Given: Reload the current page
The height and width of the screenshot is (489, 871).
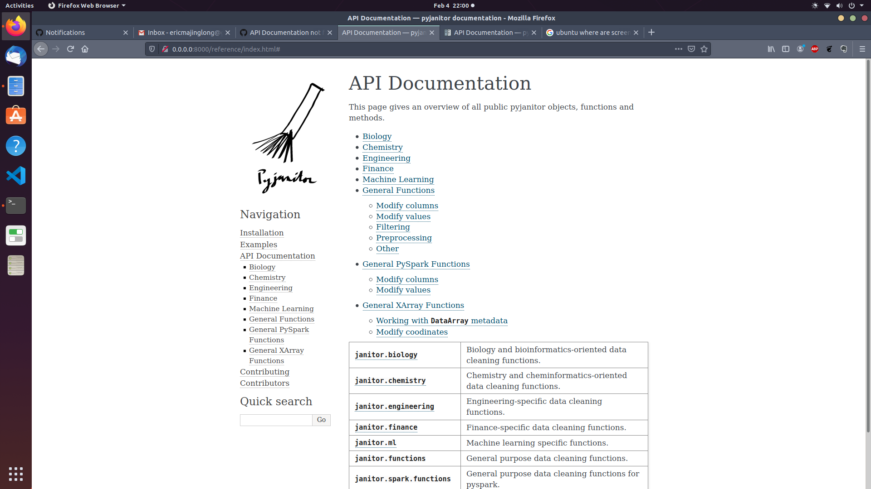Looking at the screenshot, I should (70, 49).
